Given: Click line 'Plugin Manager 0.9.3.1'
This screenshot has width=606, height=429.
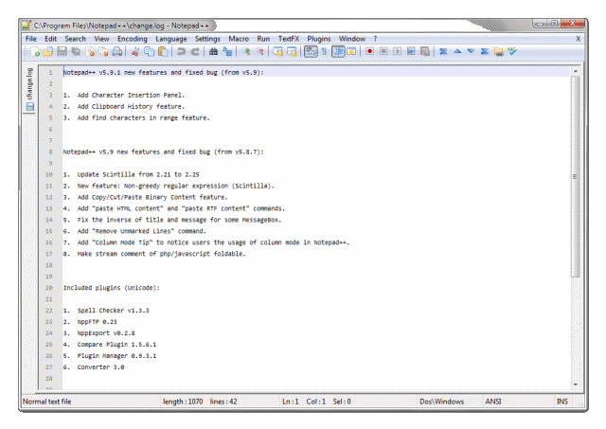Looking at the screenshot, I should 116,356.
